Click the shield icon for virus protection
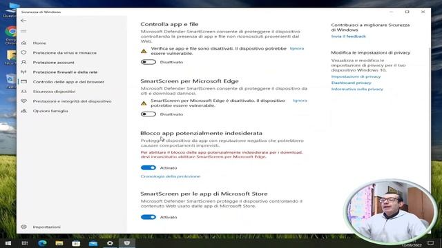Viewport: 442px width, 248px height. point(23,52)
